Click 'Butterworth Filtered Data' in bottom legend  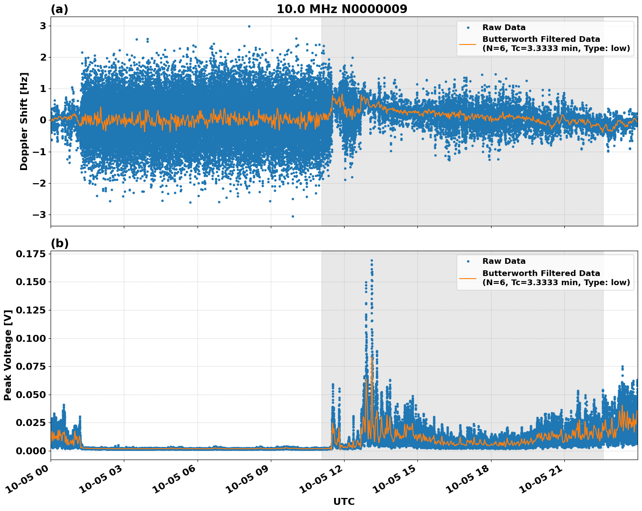pyautogui.click(x=541, y=273)
